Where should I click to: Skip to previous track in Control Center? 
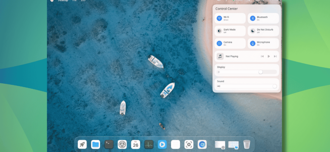(x=262, y=56)
